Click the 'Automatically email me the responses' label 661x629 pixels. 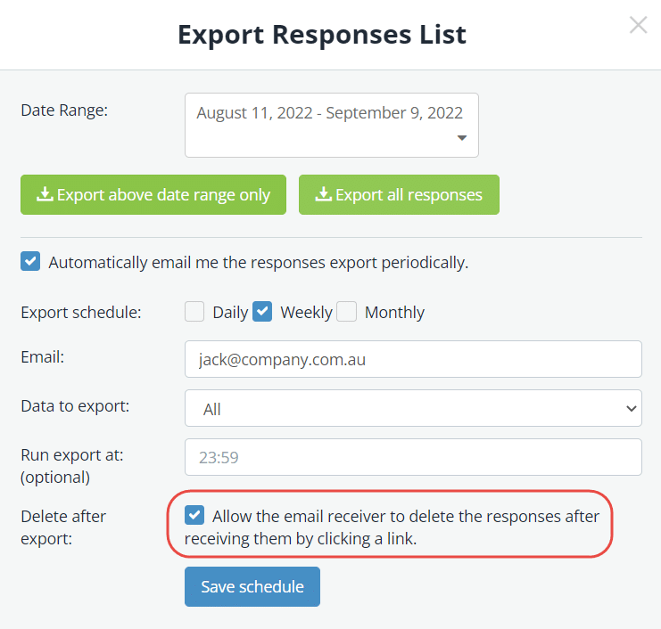pyautogui.click(x=258, y=263)
